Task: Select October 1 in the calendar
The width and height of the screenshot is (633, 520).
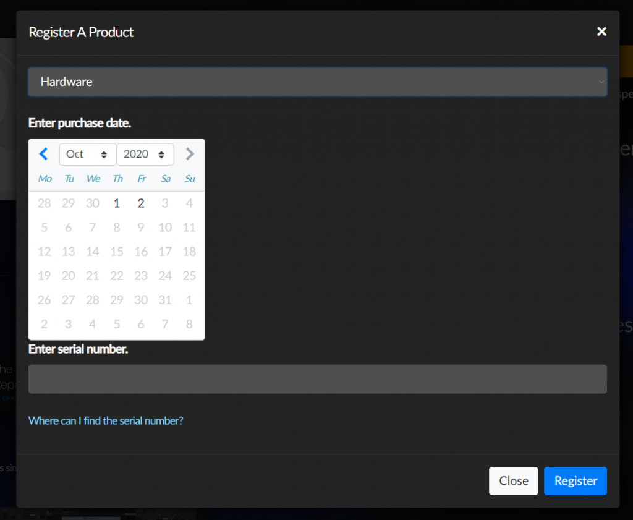Action: (x=117, y=203)
